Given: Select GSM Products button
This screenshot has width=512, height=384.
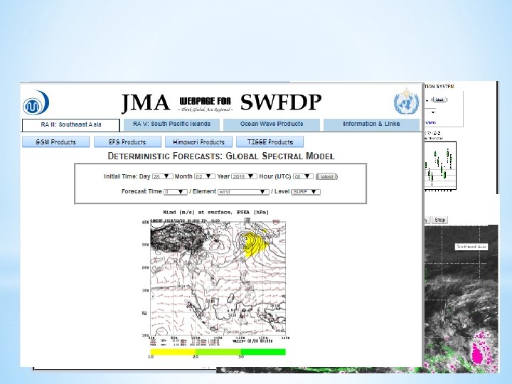Looking at the screenshot, I should click(56, 142).
